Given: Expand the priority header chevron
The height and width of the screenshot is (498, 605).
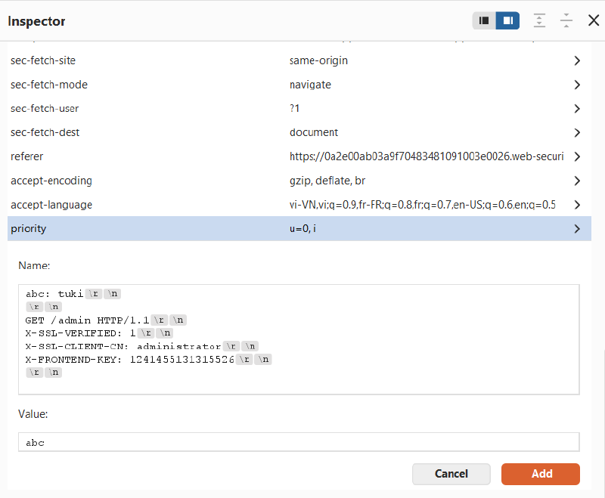Looking at the screenshot, I should point(577,228).
